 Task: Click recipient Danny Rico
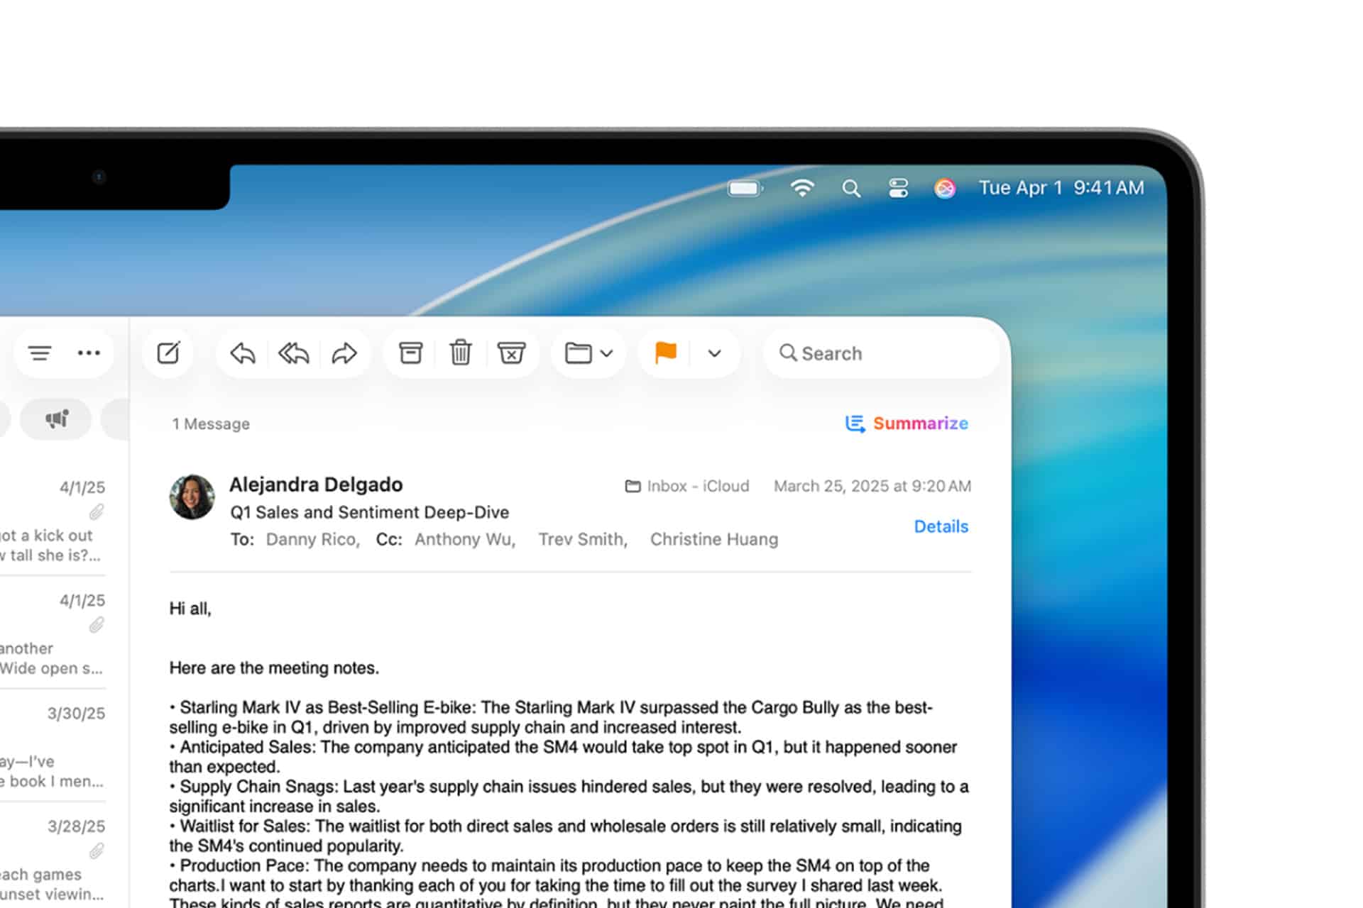pyautogui.click(x=312, y=539)
